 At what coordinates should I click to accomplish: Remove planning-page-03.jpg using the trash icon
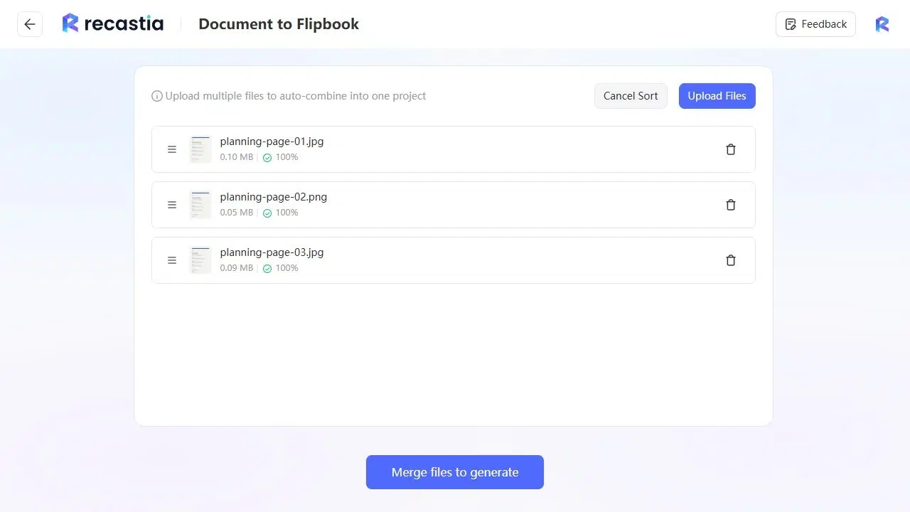[730, 260]
